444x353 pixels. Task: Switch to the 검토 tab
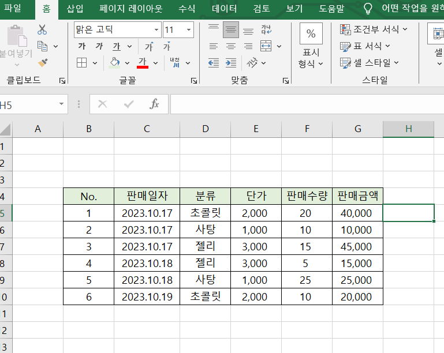coord(262,9)
